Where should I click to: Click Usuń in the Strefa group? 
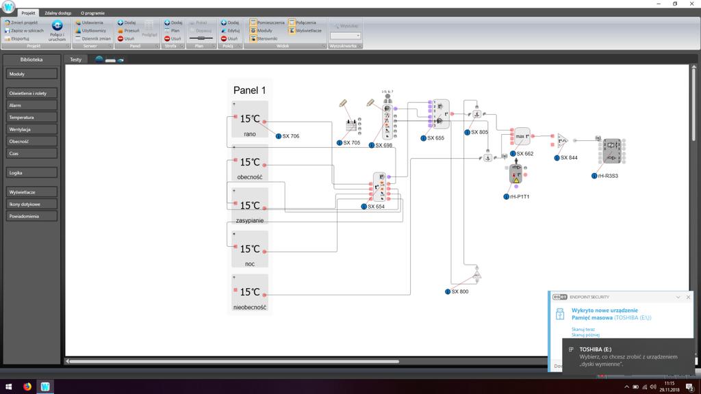(173, 38)
